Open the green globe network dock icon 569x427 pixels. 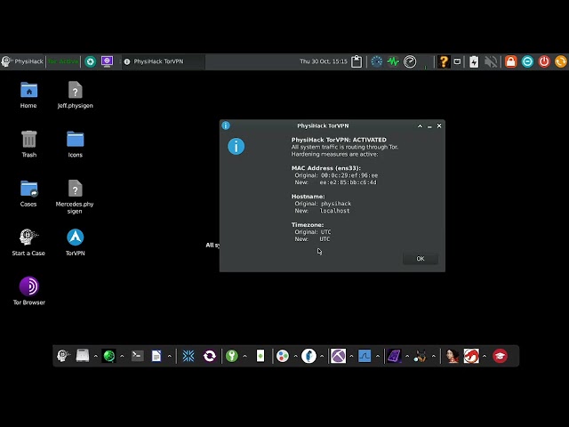[x=108, y=356]
